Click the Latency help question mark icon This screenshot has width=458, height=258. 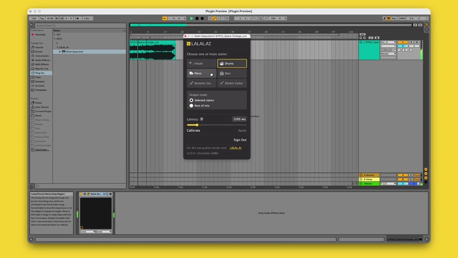[201, 119]
